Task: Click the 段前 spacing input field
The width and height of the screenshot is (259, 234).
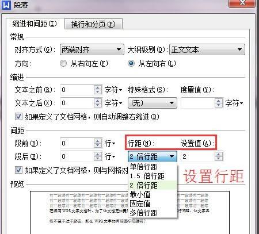Action: click(77, 143)
